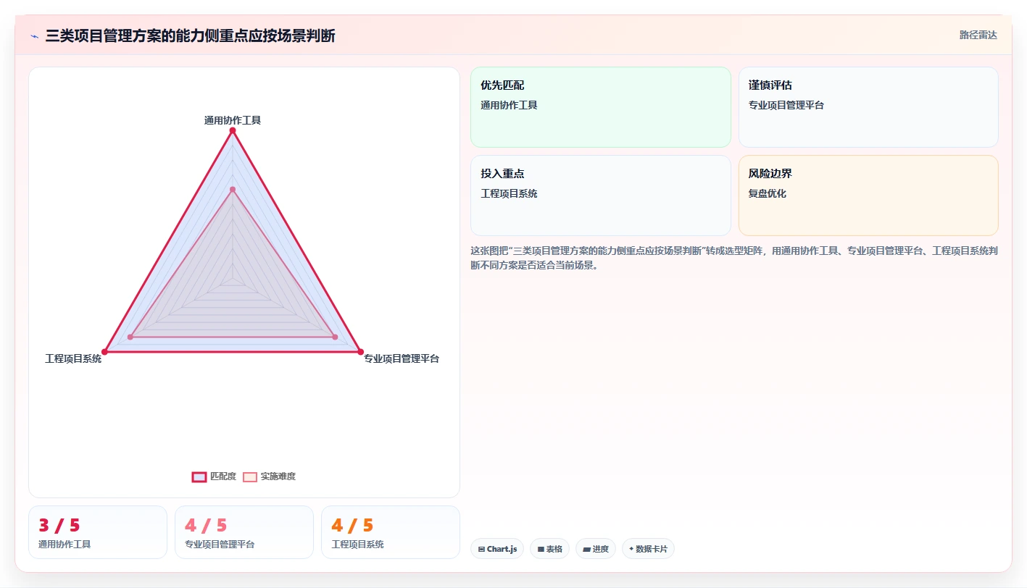Select the 实施难度 point on 通用协作工具 axis
Screen dimensions: 1027x588
click(233, 189)
